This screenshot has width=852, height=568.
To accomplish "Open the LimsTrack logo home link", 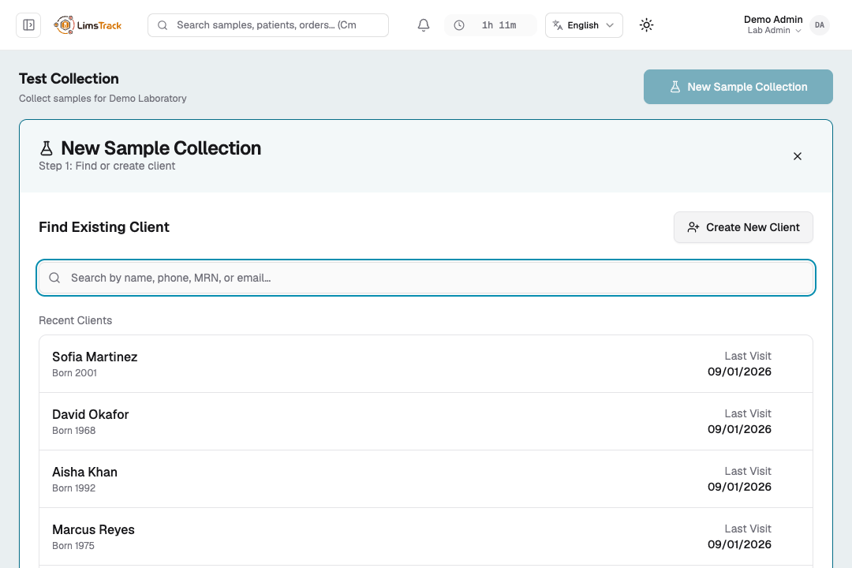I will point(88,25).
